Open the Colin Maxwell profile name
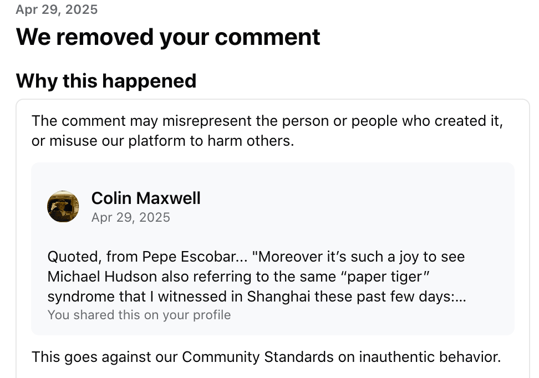 (x=146, y=198)
